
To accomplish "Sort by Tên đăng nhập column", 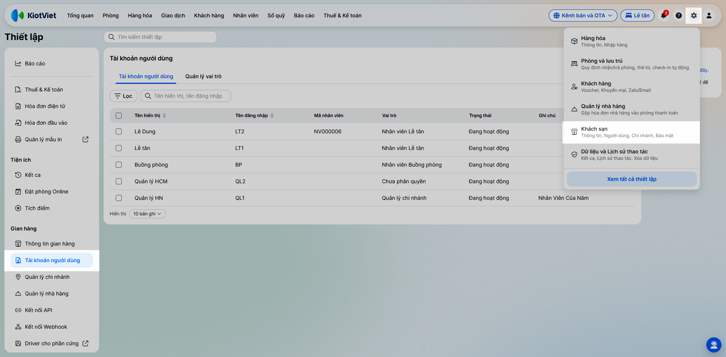I will 254,116.
